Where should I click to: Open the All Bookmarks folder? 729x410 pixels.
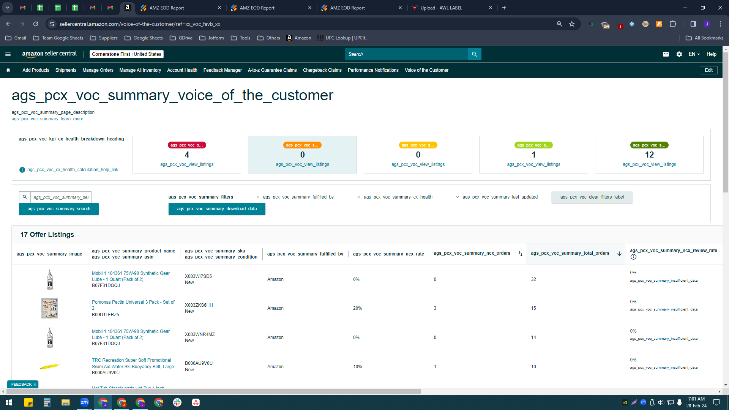[x=705, y=38]
